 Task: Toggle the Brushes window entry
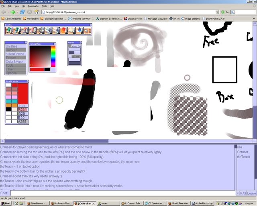[x=16, y=46]
